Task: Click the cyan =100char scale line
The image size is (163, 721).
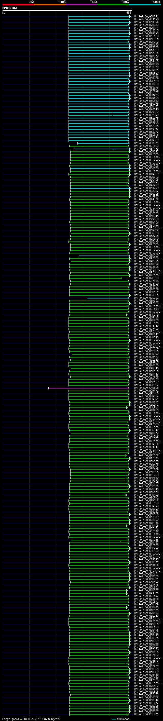Action: tap(114, 719)
